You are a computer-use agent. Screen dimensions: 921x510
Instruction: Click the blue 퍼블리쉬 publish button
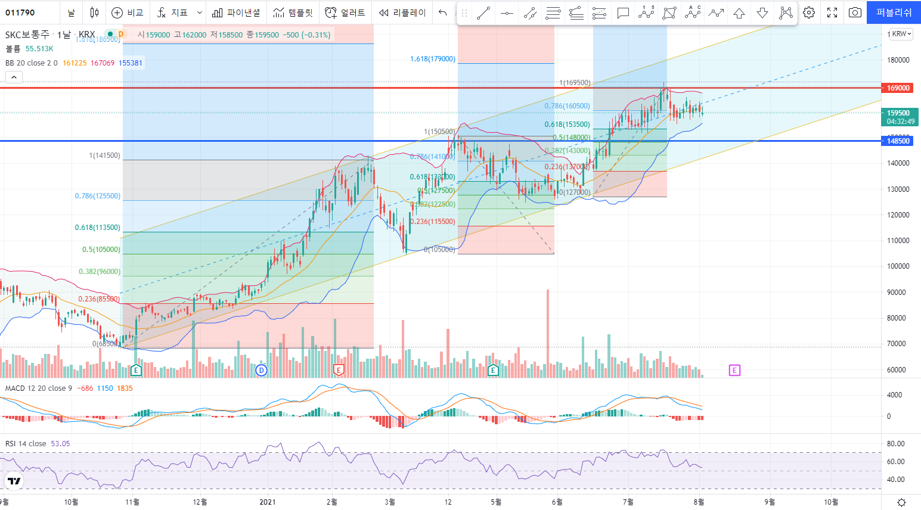[x=894, y=13]
